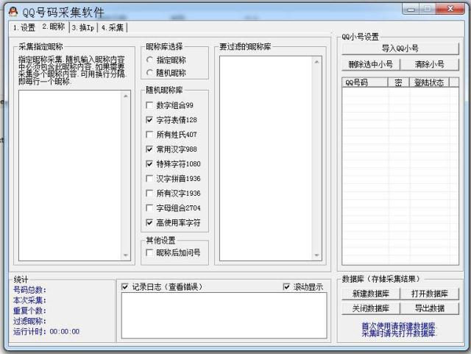This screenshot has height=354, width=471.
Task: Tick the 汉字拼音1936 checkbox
Action: click(173, 179)
